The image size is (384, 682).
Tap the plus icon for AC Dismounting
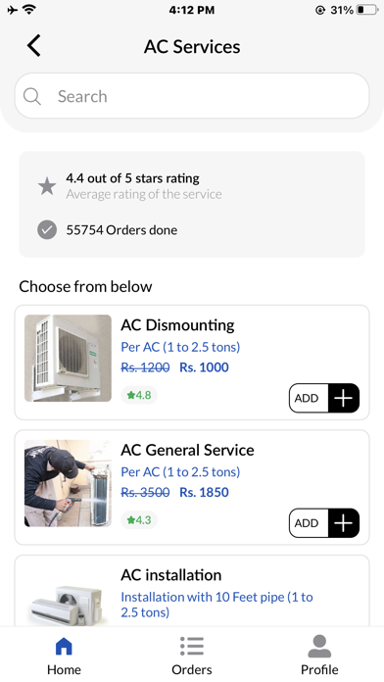pos(344,398)
